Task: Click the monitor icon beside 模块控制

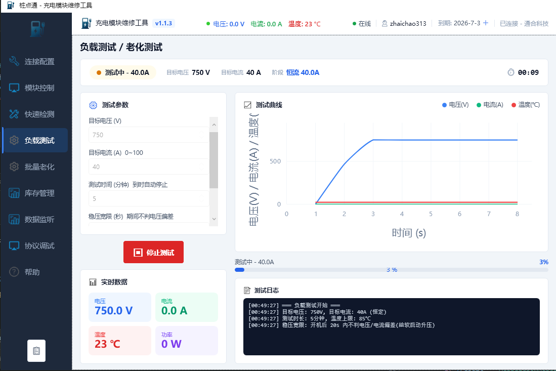Action: pos(14,88)
